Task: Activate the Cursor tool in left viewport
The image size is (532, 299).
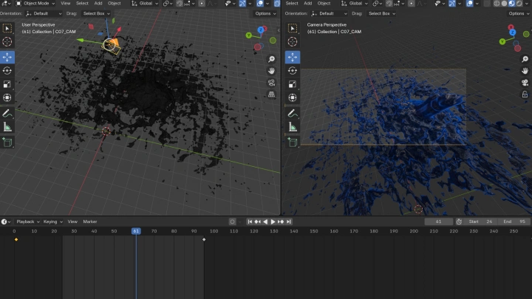Action: (7, 41)
